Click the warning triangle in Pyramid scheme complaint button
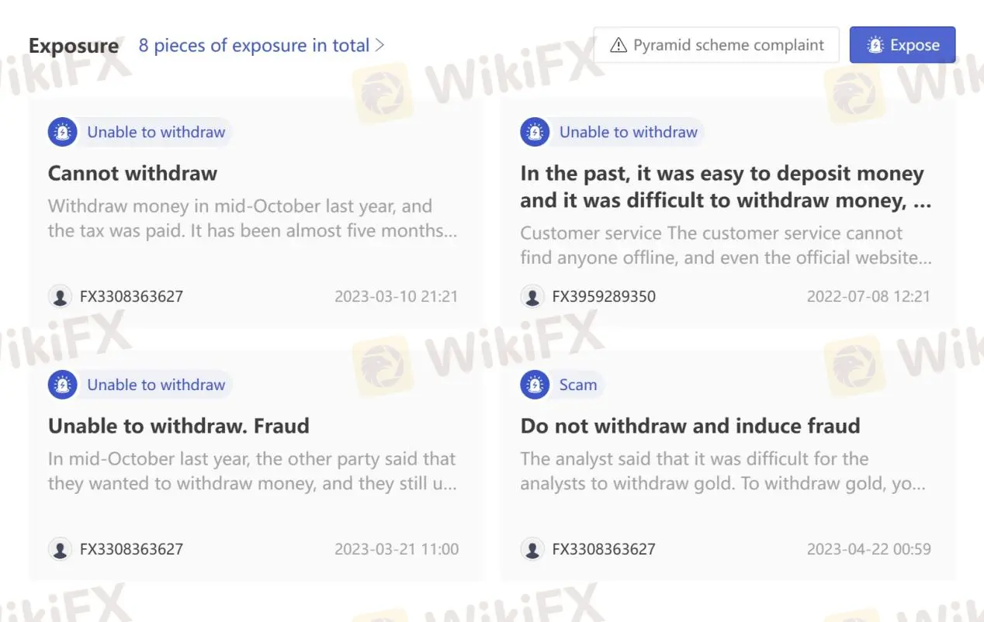Image resolution: width=984 pixels, height=622 pixels. 618,44
